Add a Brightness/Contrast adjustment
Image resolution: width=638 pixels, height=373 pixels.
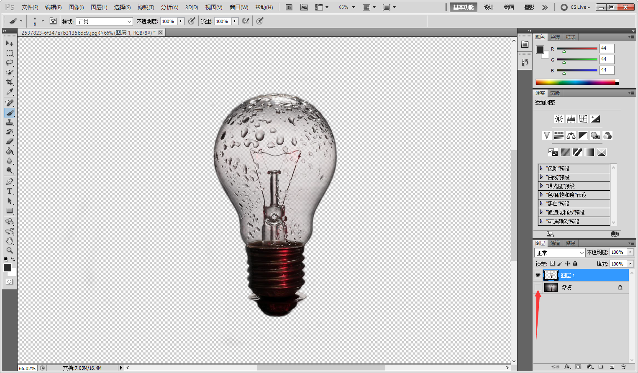(x=559, y=119)
